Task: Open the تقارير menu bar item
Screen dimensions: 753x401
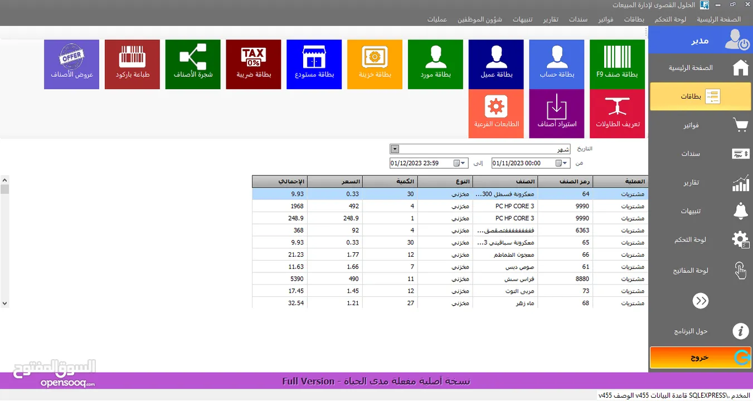Action: coord(550,19)
